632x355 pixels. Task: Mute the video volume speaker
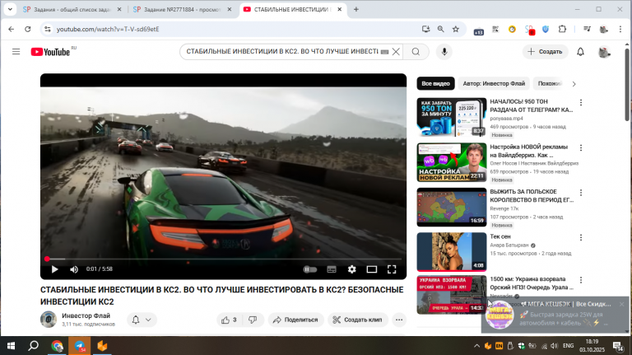pos(74,269)
